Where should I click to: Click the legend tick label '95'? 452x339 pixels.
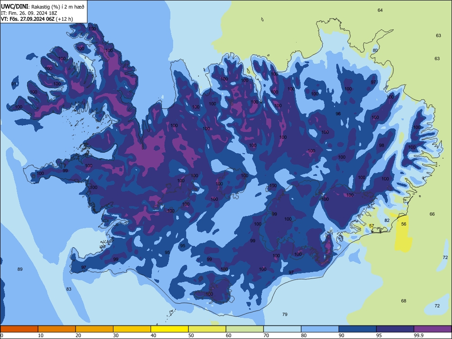(x=379, y=335)
